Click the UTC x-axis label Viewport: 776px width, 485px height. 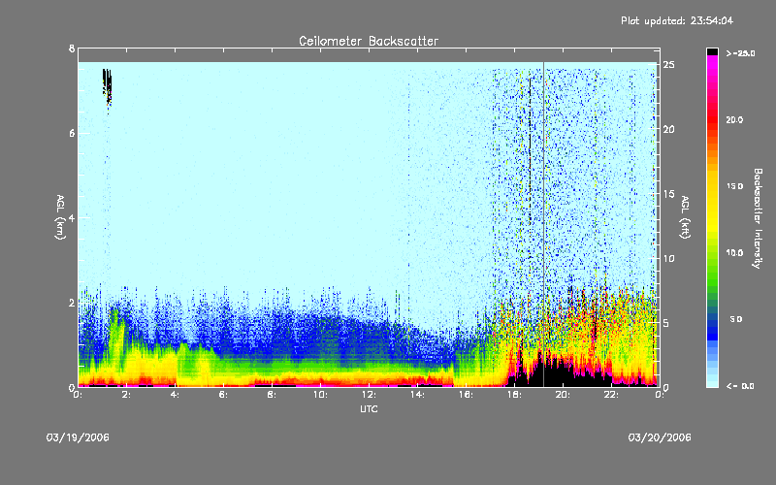coord(368,410)
